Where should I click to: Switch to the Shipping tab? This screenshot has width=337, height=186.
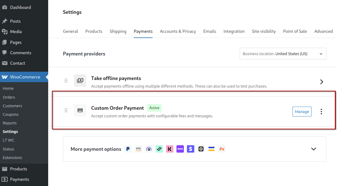click(118, 31)
